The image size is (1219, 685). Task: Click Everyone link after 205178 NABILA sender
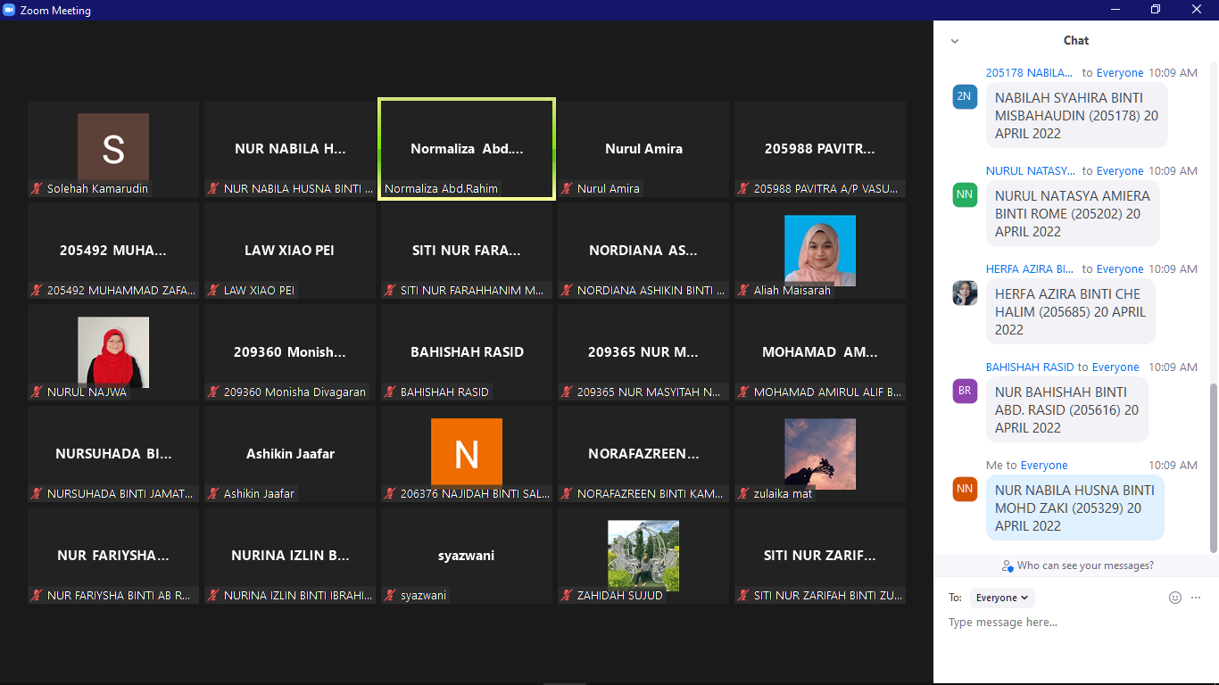pos(1120,73)
